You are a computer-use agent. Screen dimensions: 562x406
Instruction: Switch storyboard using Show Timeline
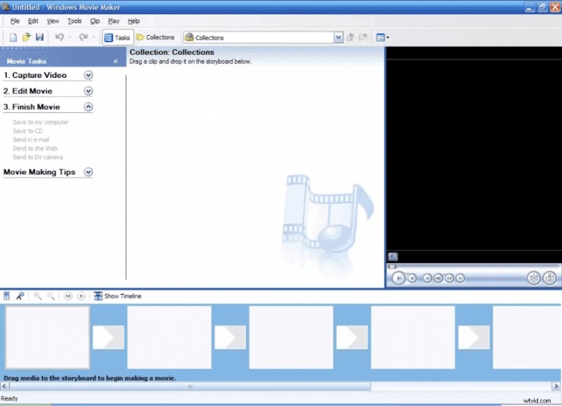[x=117, y=296]
